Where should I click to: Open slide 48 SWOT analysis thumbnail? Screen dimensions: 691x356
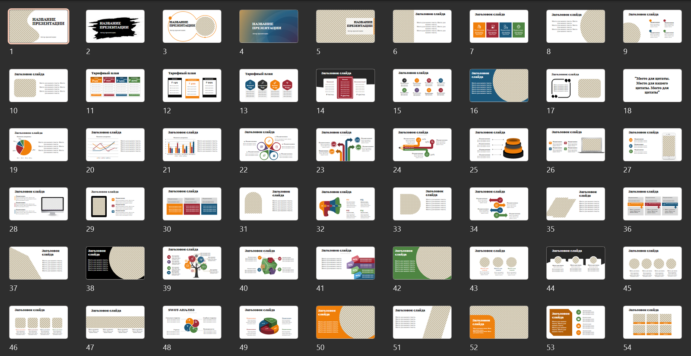pos(192,322)
